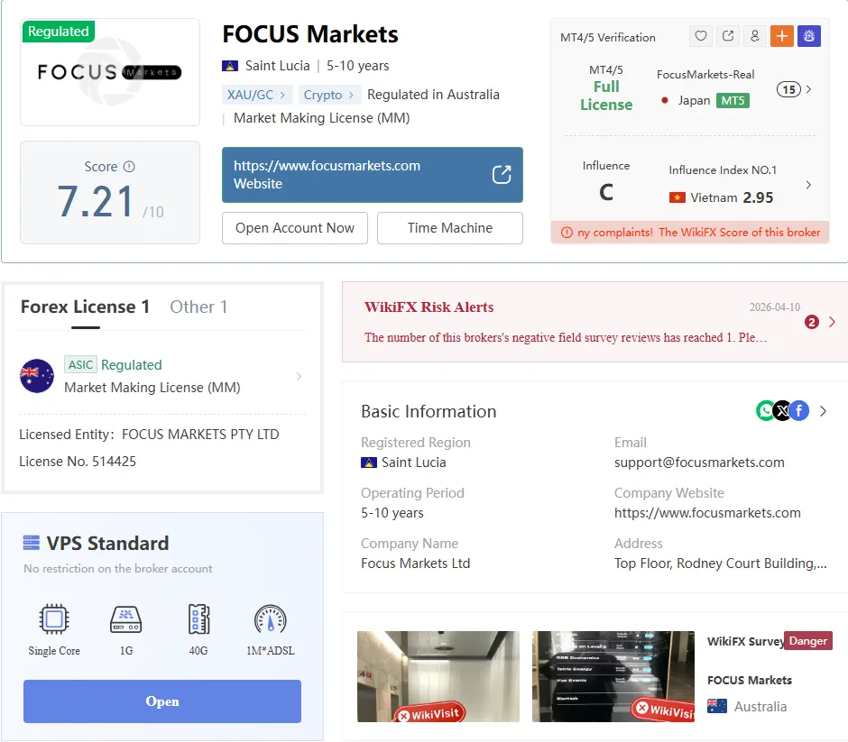This screenshot has height=742, width=848.
Task: Open the focusmarkets.com Website banner
Action: click(372, 175)
